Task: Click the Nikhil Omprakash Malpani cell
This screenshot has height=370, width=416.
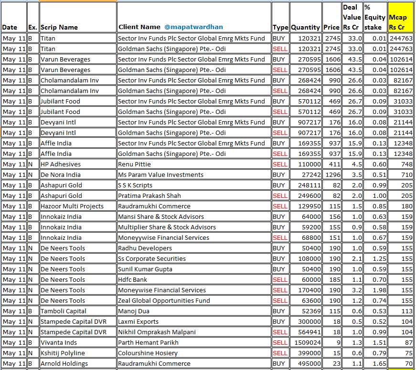Action: pos(194,332)
